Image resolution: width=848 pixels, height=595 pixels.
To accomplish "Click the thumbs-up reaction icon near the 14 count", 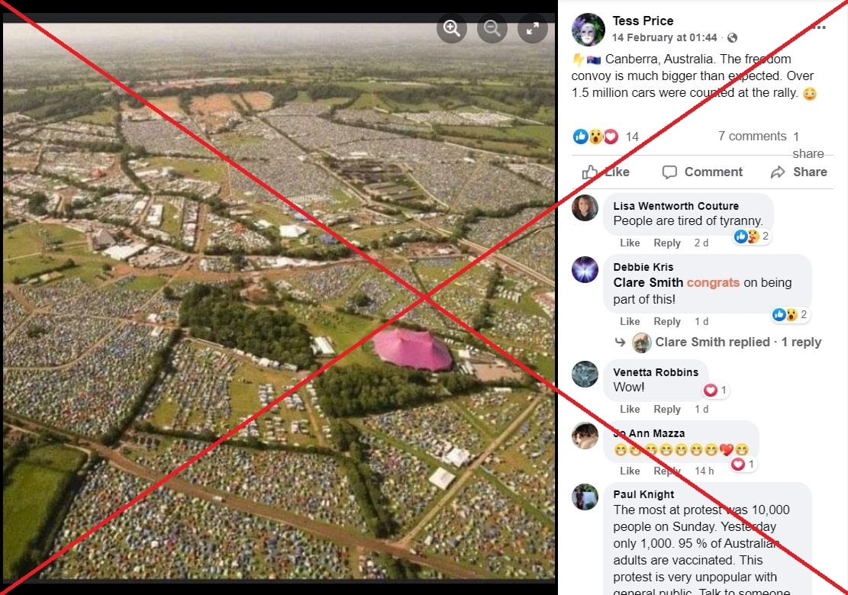I will pos(582,136).
